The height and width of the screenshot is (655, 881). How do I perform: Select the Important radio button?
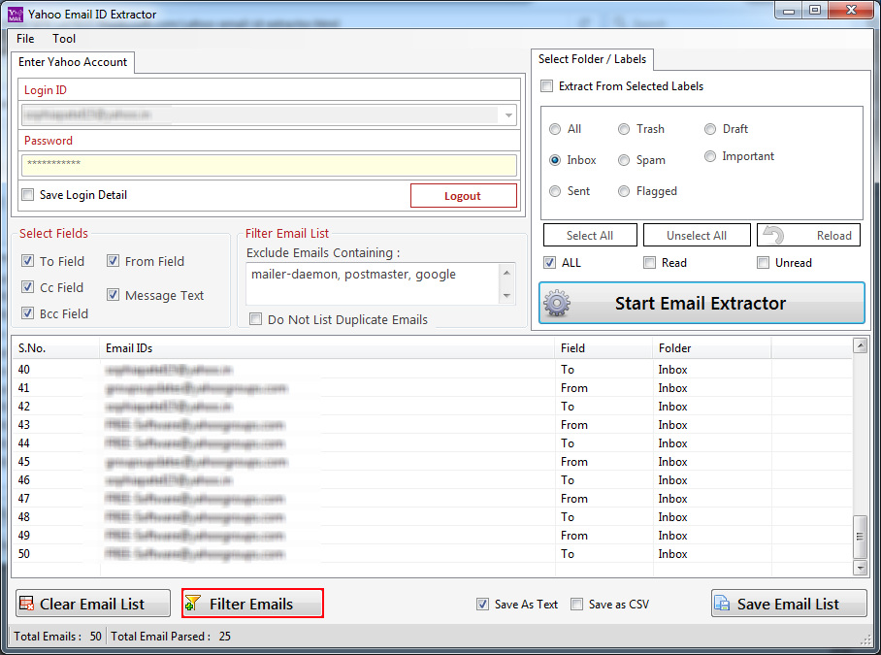[710, 156]
